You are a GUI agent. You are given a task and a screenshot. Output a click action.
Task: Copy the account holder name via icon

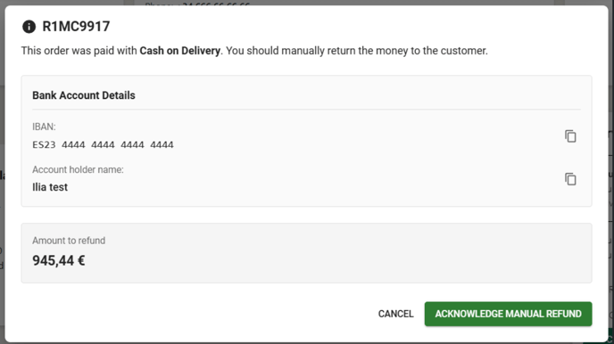click(x=570, y=179)
